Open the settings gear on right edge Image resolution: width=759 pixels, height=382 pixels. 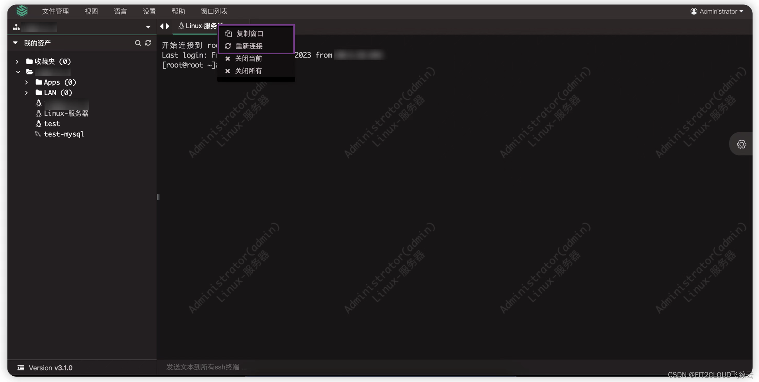coord(742,144)
